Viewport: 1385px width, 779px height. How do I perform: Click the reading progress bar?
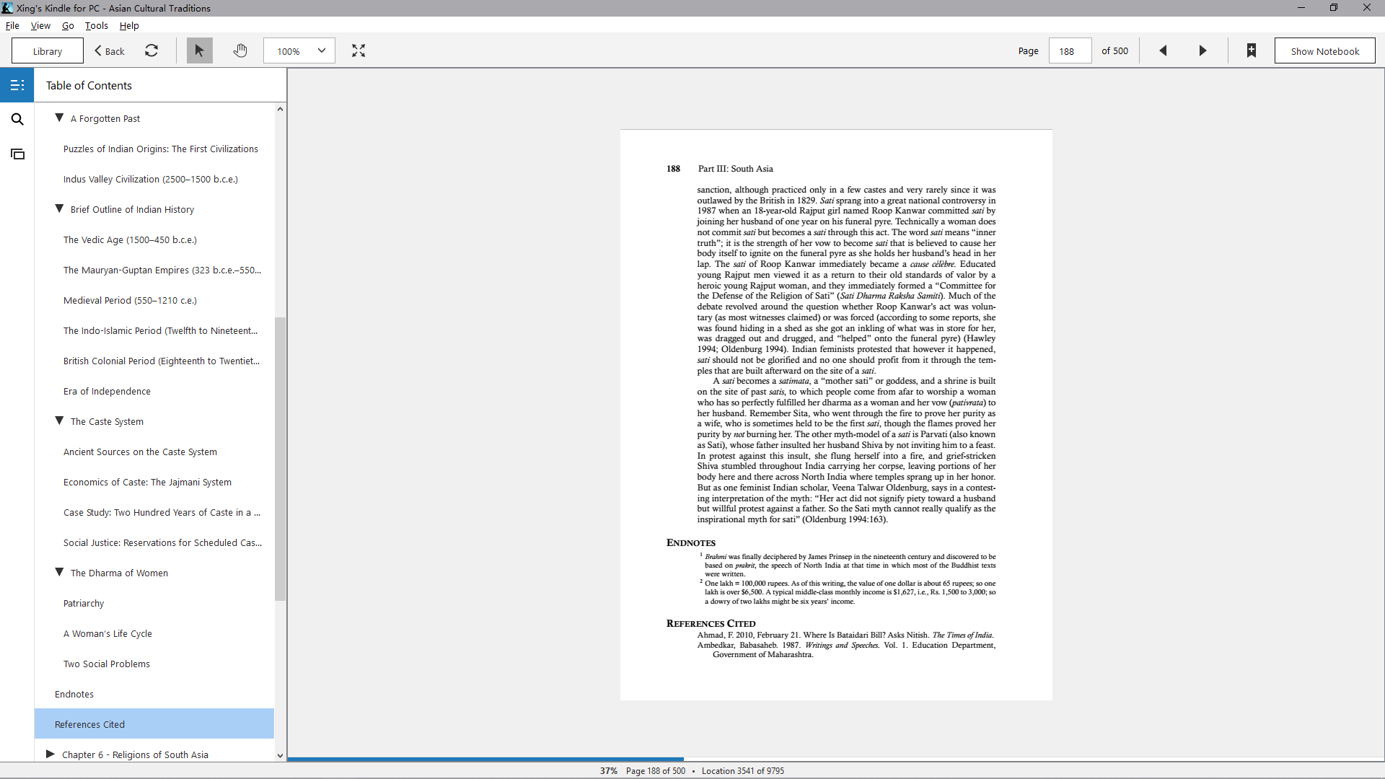pos(835,759)
